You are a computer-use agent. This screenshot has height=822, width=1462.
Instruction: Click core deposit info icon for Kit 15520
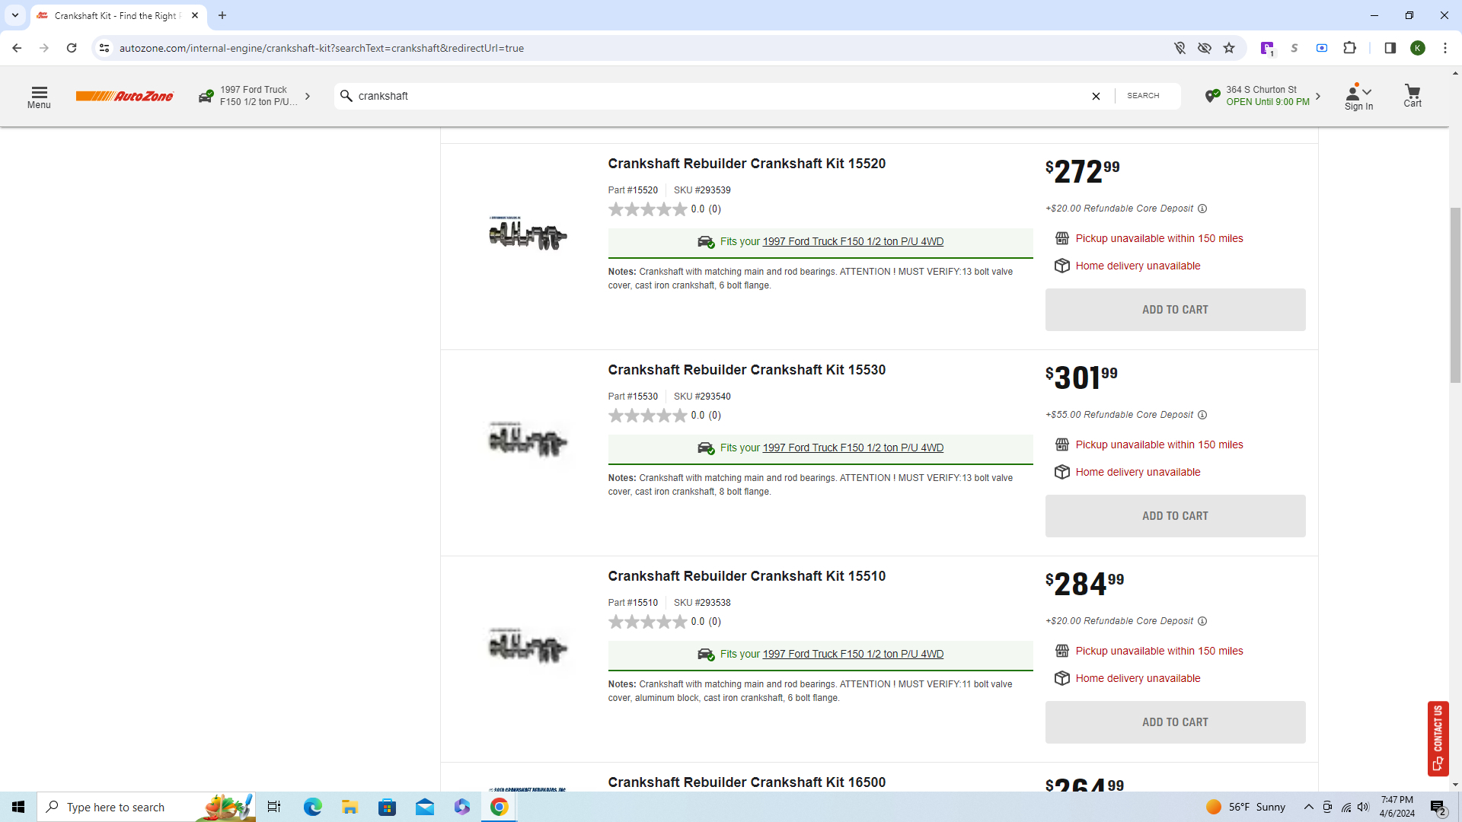point(1202,209)
